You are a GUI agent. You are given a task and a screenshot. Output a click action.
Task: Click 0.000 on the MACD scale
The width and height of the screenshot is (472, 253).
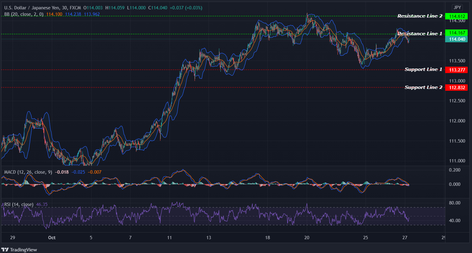click(454, 184)
